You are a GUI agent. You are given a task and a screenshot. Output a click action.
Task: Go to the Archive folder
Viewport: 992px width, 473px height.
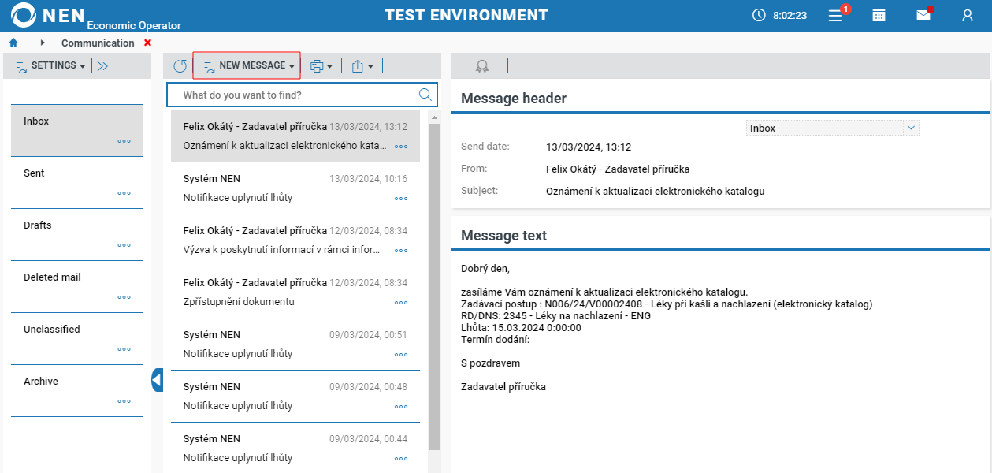(76, 390)
